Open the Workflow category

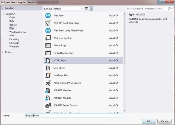click(x=14, y=47)
